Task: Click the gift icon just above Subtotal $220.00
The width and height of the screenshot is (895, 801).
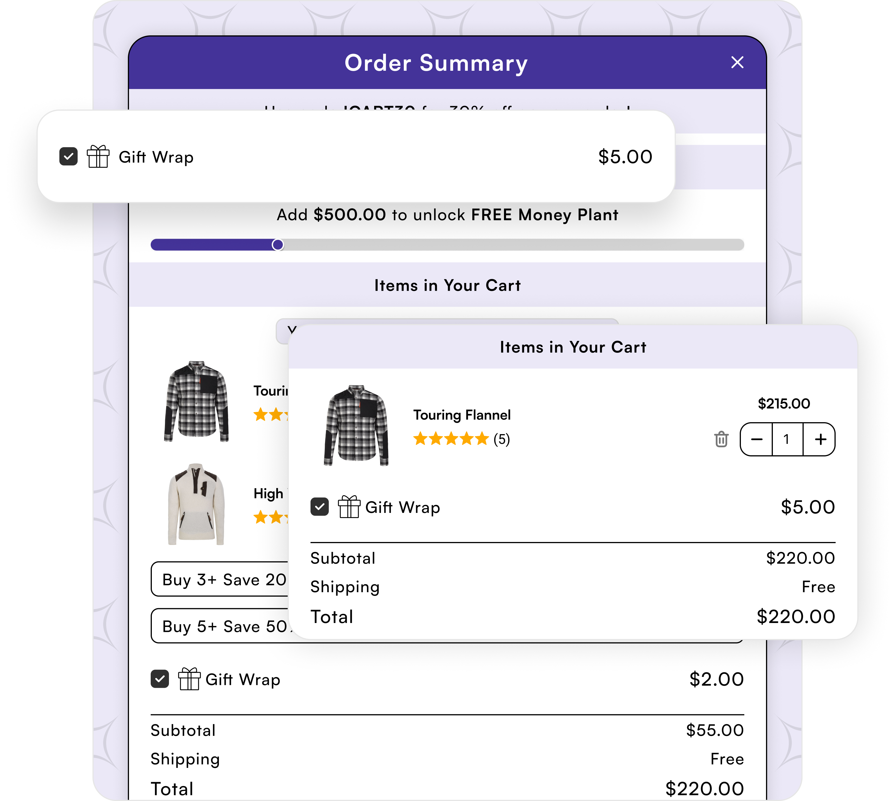Action: (349, 507)
